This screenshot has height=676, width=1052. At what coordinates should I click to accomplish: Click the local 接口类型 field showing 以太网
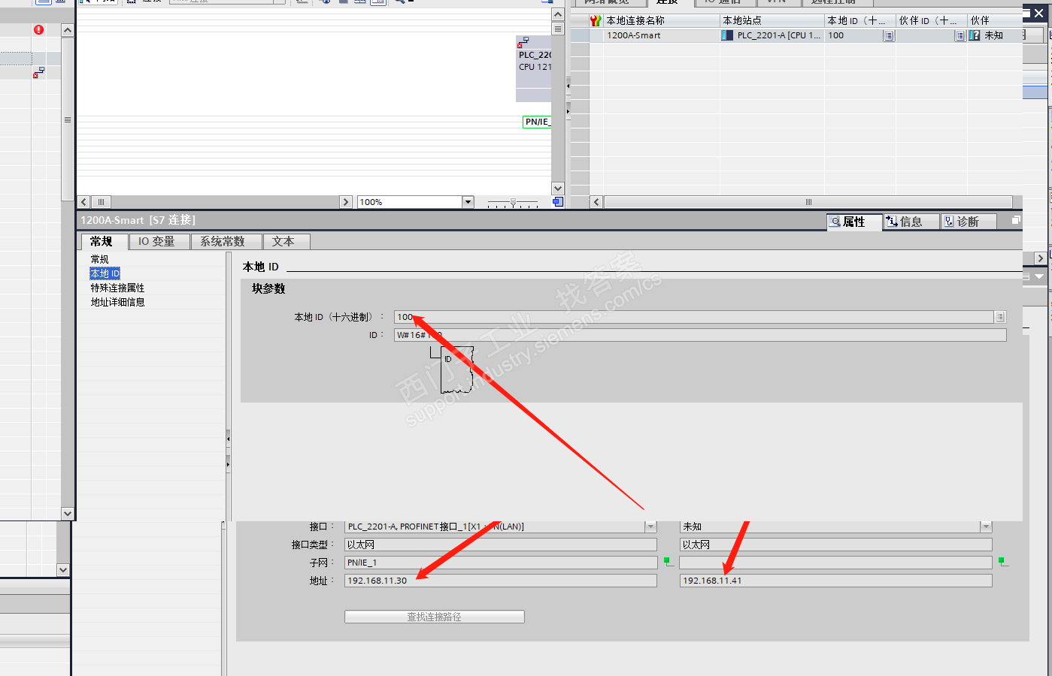pyautogui.click(x=501, y=545)
